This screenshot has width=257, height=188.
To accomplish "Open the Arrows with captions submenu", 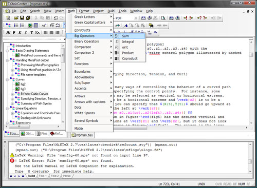I will 89,102.
